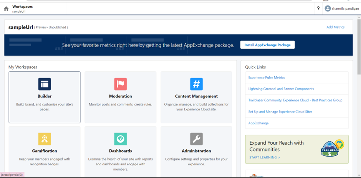Click the Trailhead badge logo
The image size is (361, 178).
[332, 148]
